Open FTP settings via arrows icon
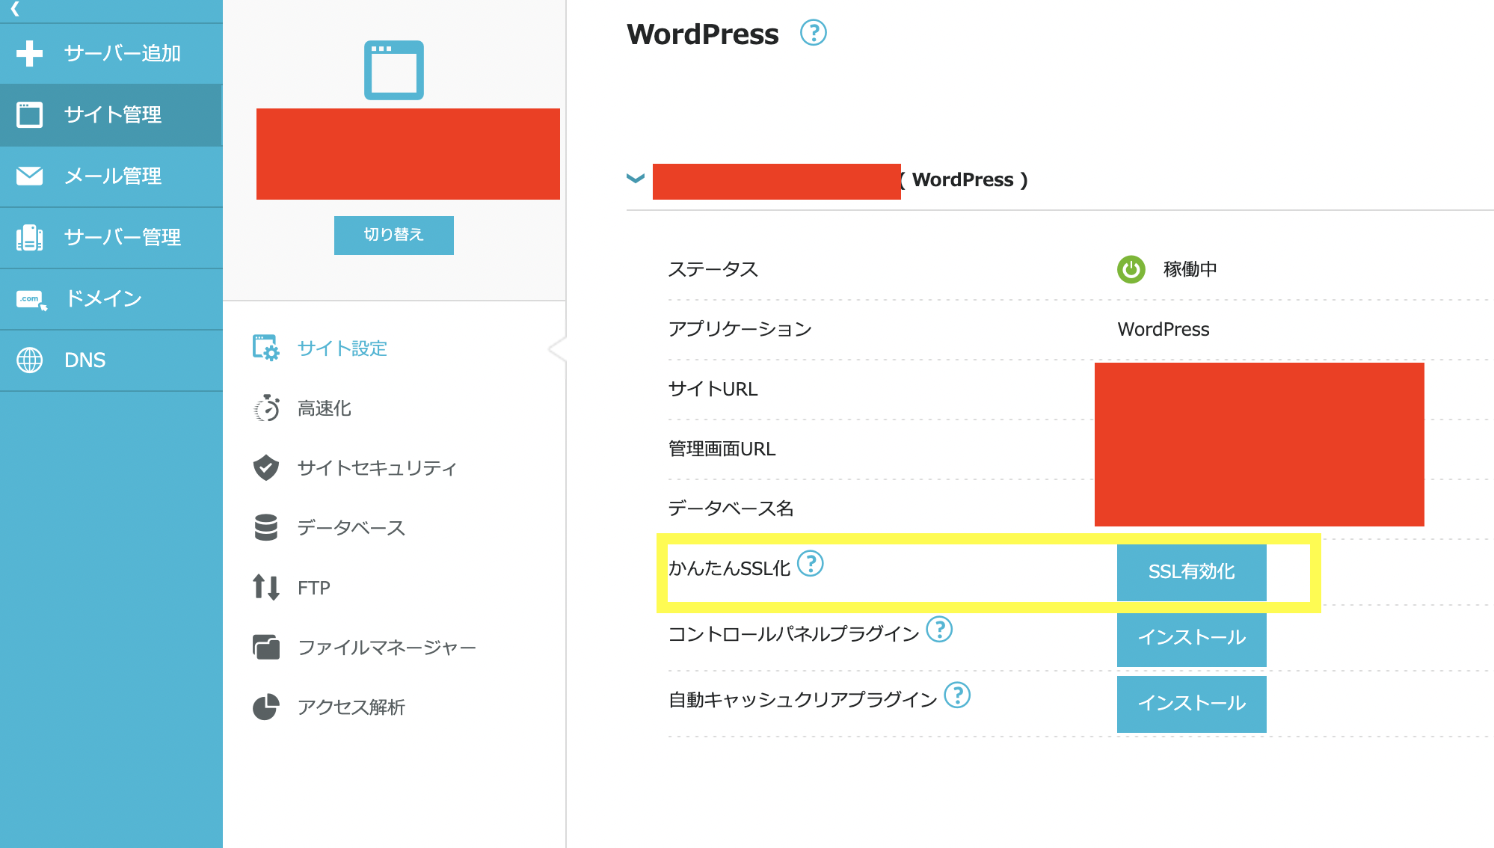 coord(266,588)
